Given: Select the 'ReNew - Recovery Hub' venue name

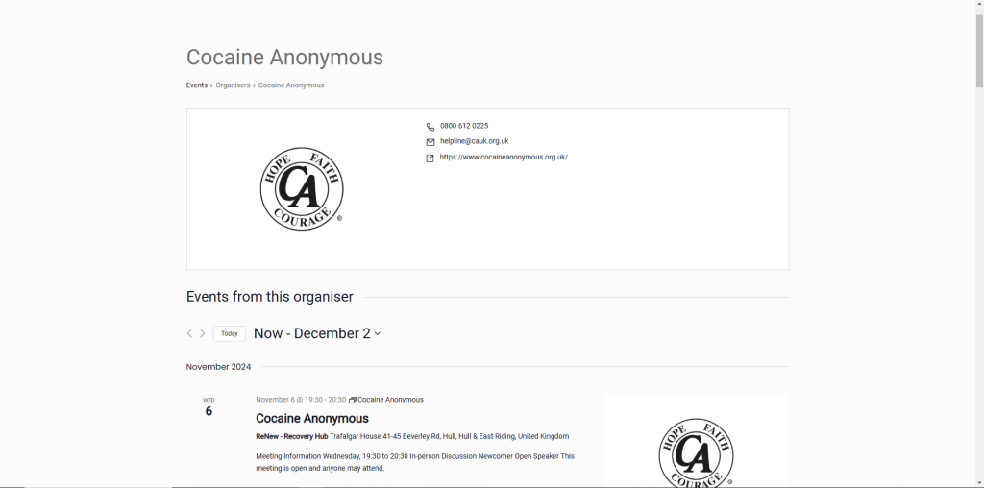Looking at the screenshot, I should (x=292, y=436).
